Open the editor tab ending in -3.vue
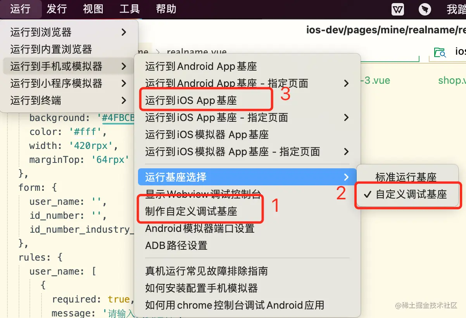The image size is (466, 318). point(375,80)
